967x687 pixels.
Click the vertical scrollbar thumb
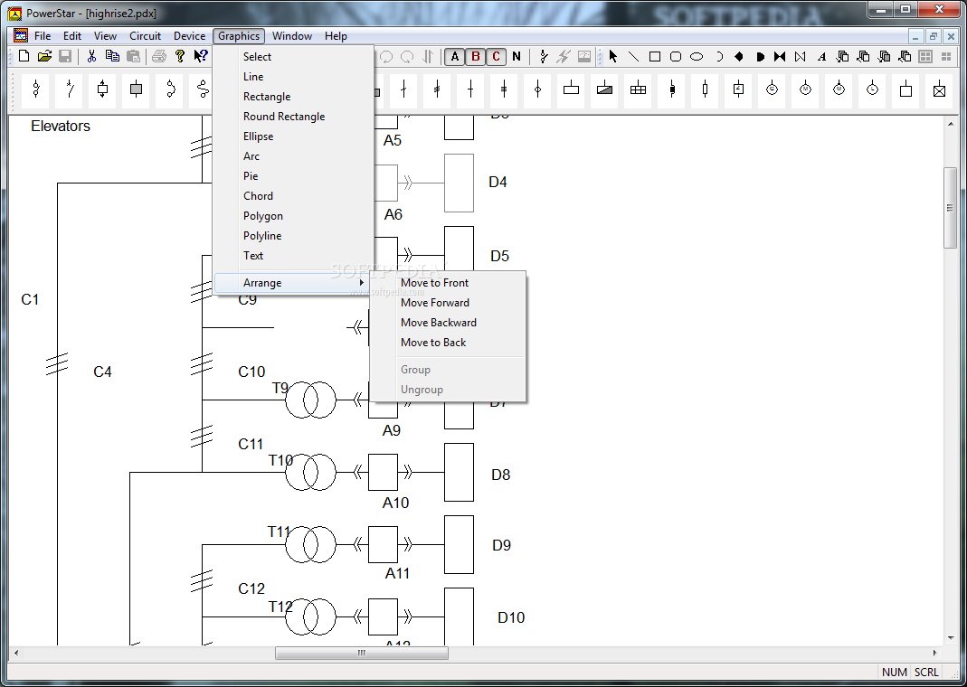pos(951,208)
